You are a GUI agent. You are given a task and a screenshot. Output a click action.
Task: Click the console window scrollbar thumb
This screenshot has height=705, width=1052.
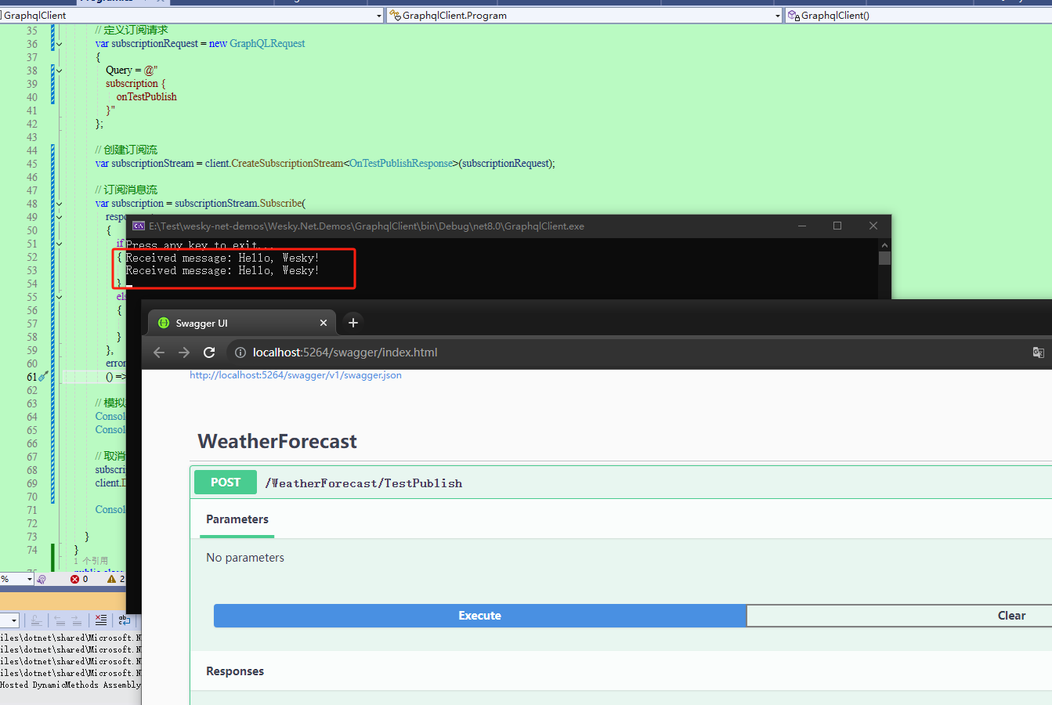pyautogui.click(x=884, y=258)
